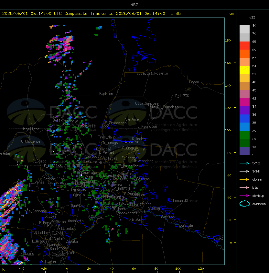Image resolution: width=269 pixels, height=273 pixels.
Task: Select the red swatch in dBZ scale
Action: (x=244, y=46)
